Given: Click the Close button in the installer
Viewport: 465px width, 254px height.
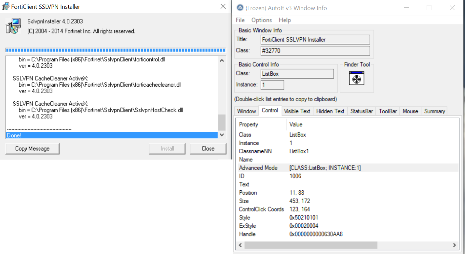Looking at the screenshot, I should (208, 148).
